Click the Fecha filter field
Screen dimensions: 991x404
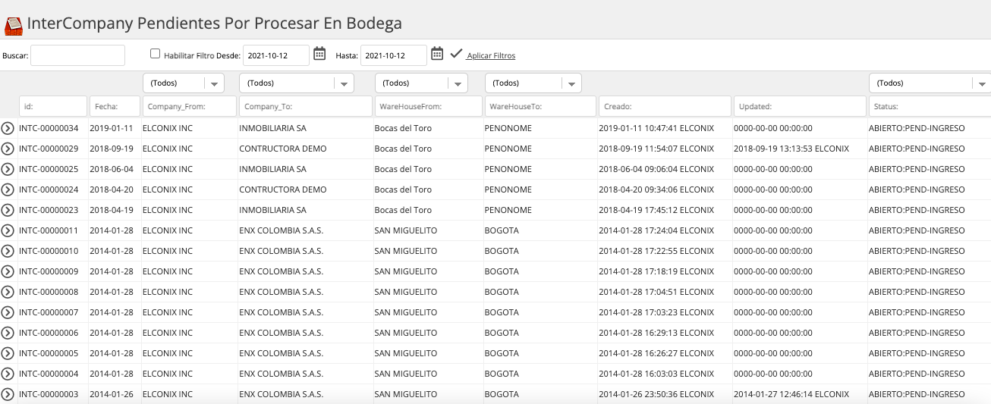tap(115, 107)
